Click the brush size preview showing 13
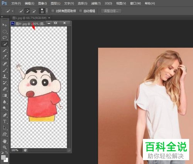Image resolution: width=193 pixels, height=164 pixels. point(42,11)
